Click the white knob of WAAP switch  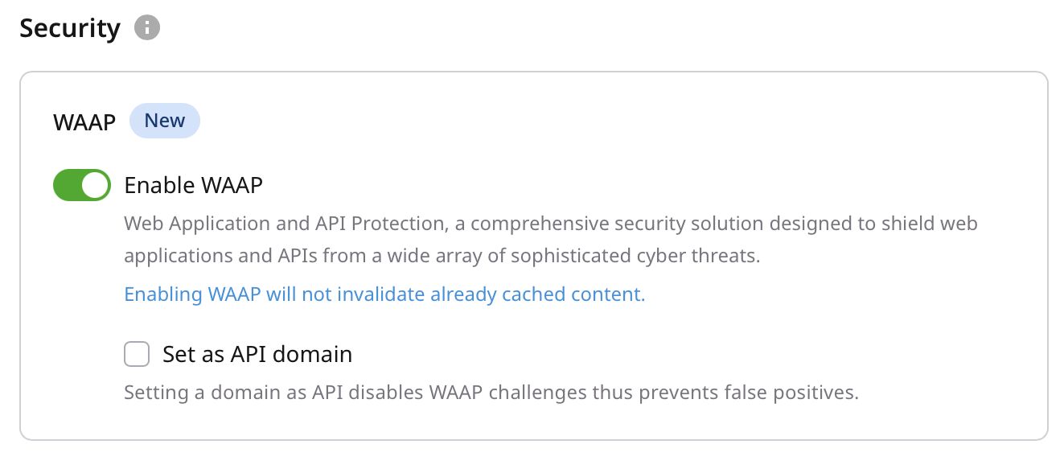[96, 185]
